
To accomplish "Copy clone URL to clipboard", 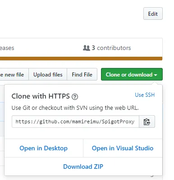I will [147, 121].
